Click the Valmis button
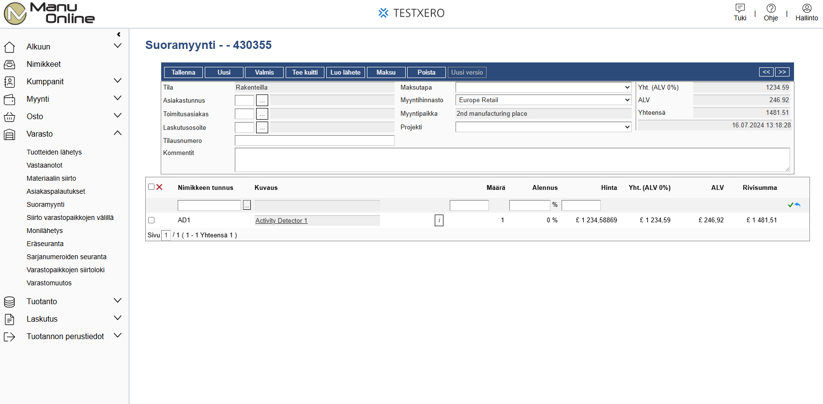 (x=264, y=72)
